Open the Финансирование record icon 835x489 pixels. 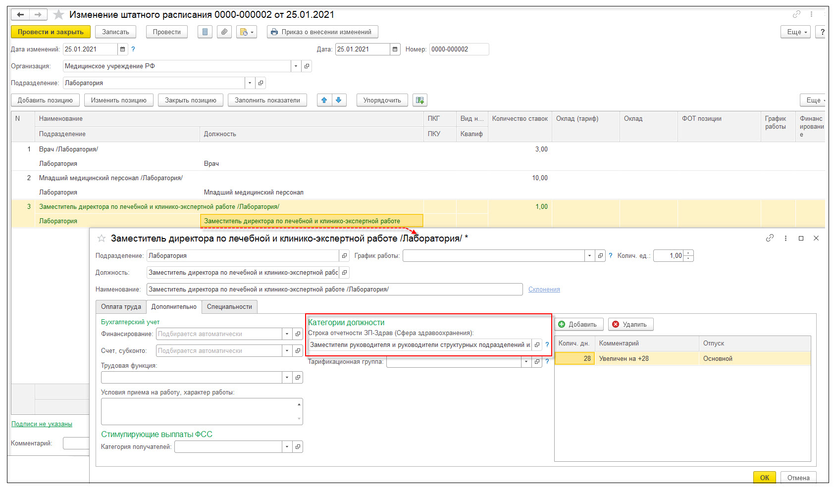[x=298, y=334]
